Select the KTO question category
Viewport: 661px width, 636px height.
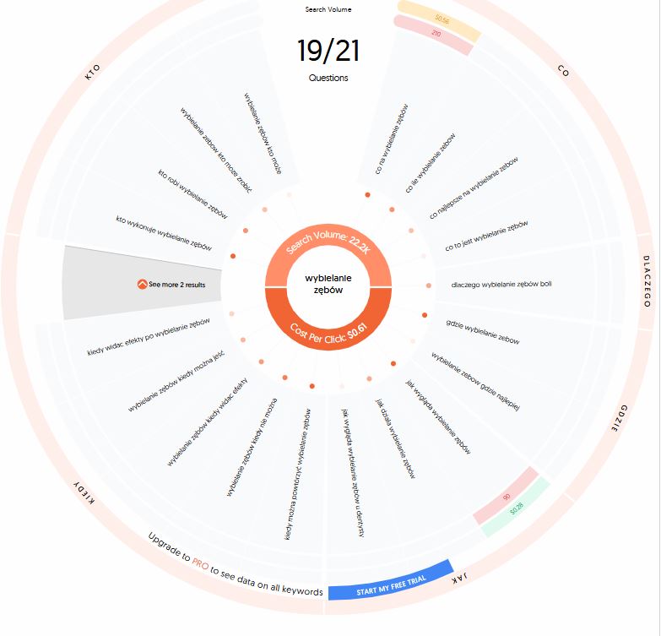[x=92, y=72]
